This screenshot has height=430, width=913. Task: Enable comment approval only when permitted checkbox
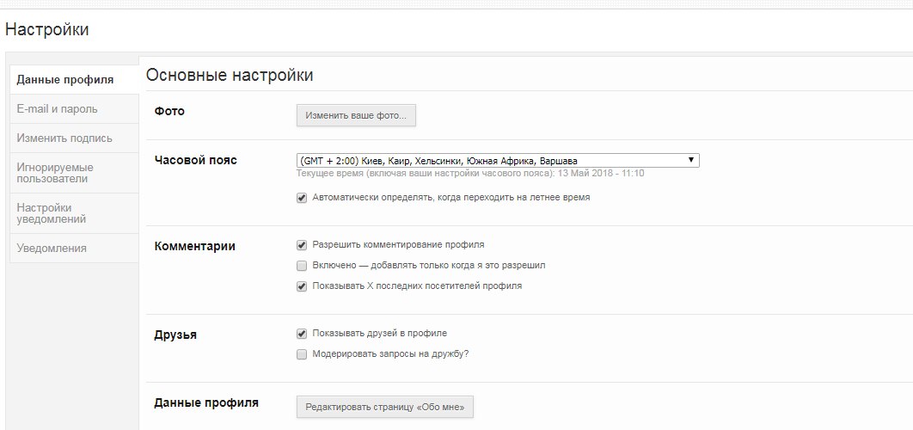302,266
